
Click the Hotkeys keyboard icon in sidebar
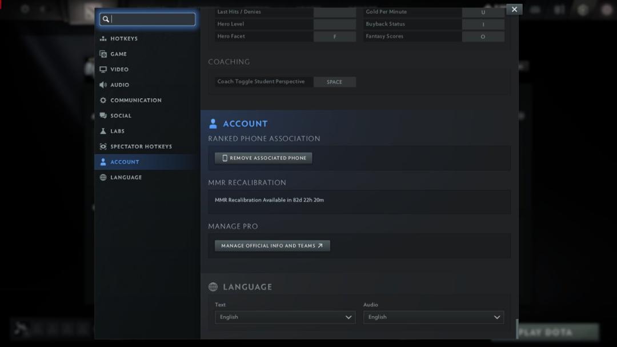coord(103,39)
